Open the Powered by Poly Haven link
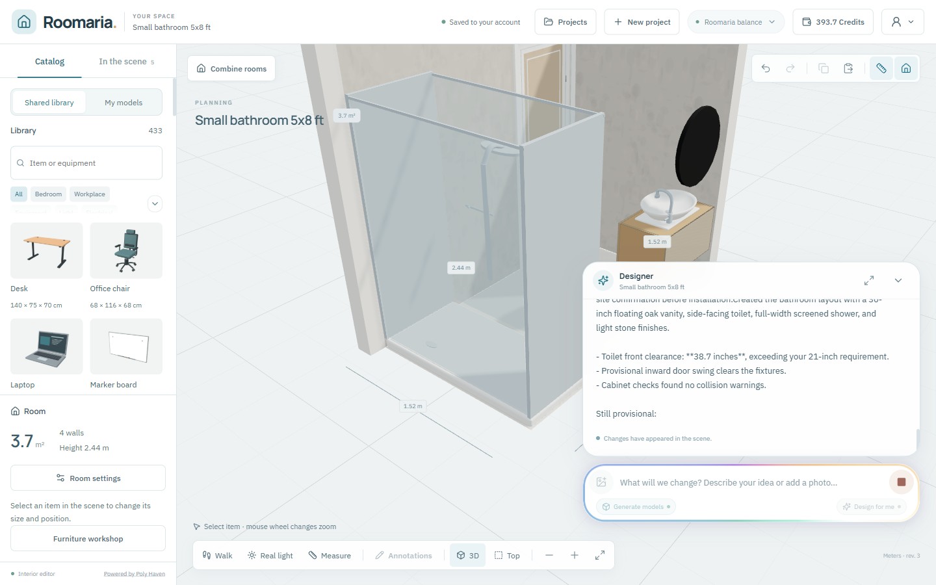Image resolution: width=936 pixels, height=585 pixels. (135, 574)
